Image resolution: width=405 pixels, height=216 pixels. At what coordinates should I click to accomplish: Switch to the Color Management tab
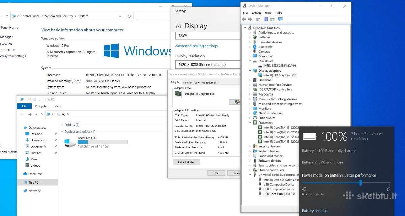pyautogui.click(x=206, y=82)
